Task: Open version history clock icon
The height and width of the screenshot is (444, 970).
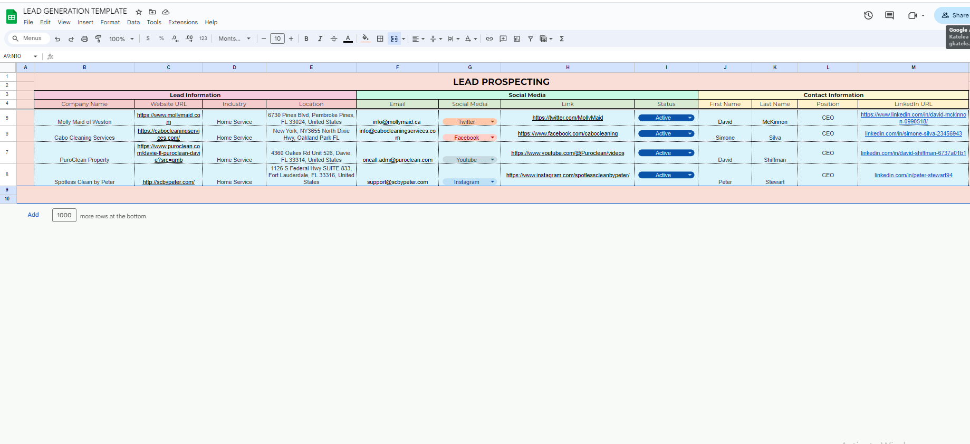Action: pos(868,15)
